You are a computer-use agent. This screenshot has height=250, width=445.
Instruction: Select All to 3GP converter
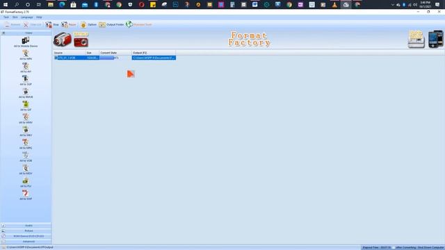[26, 81]
